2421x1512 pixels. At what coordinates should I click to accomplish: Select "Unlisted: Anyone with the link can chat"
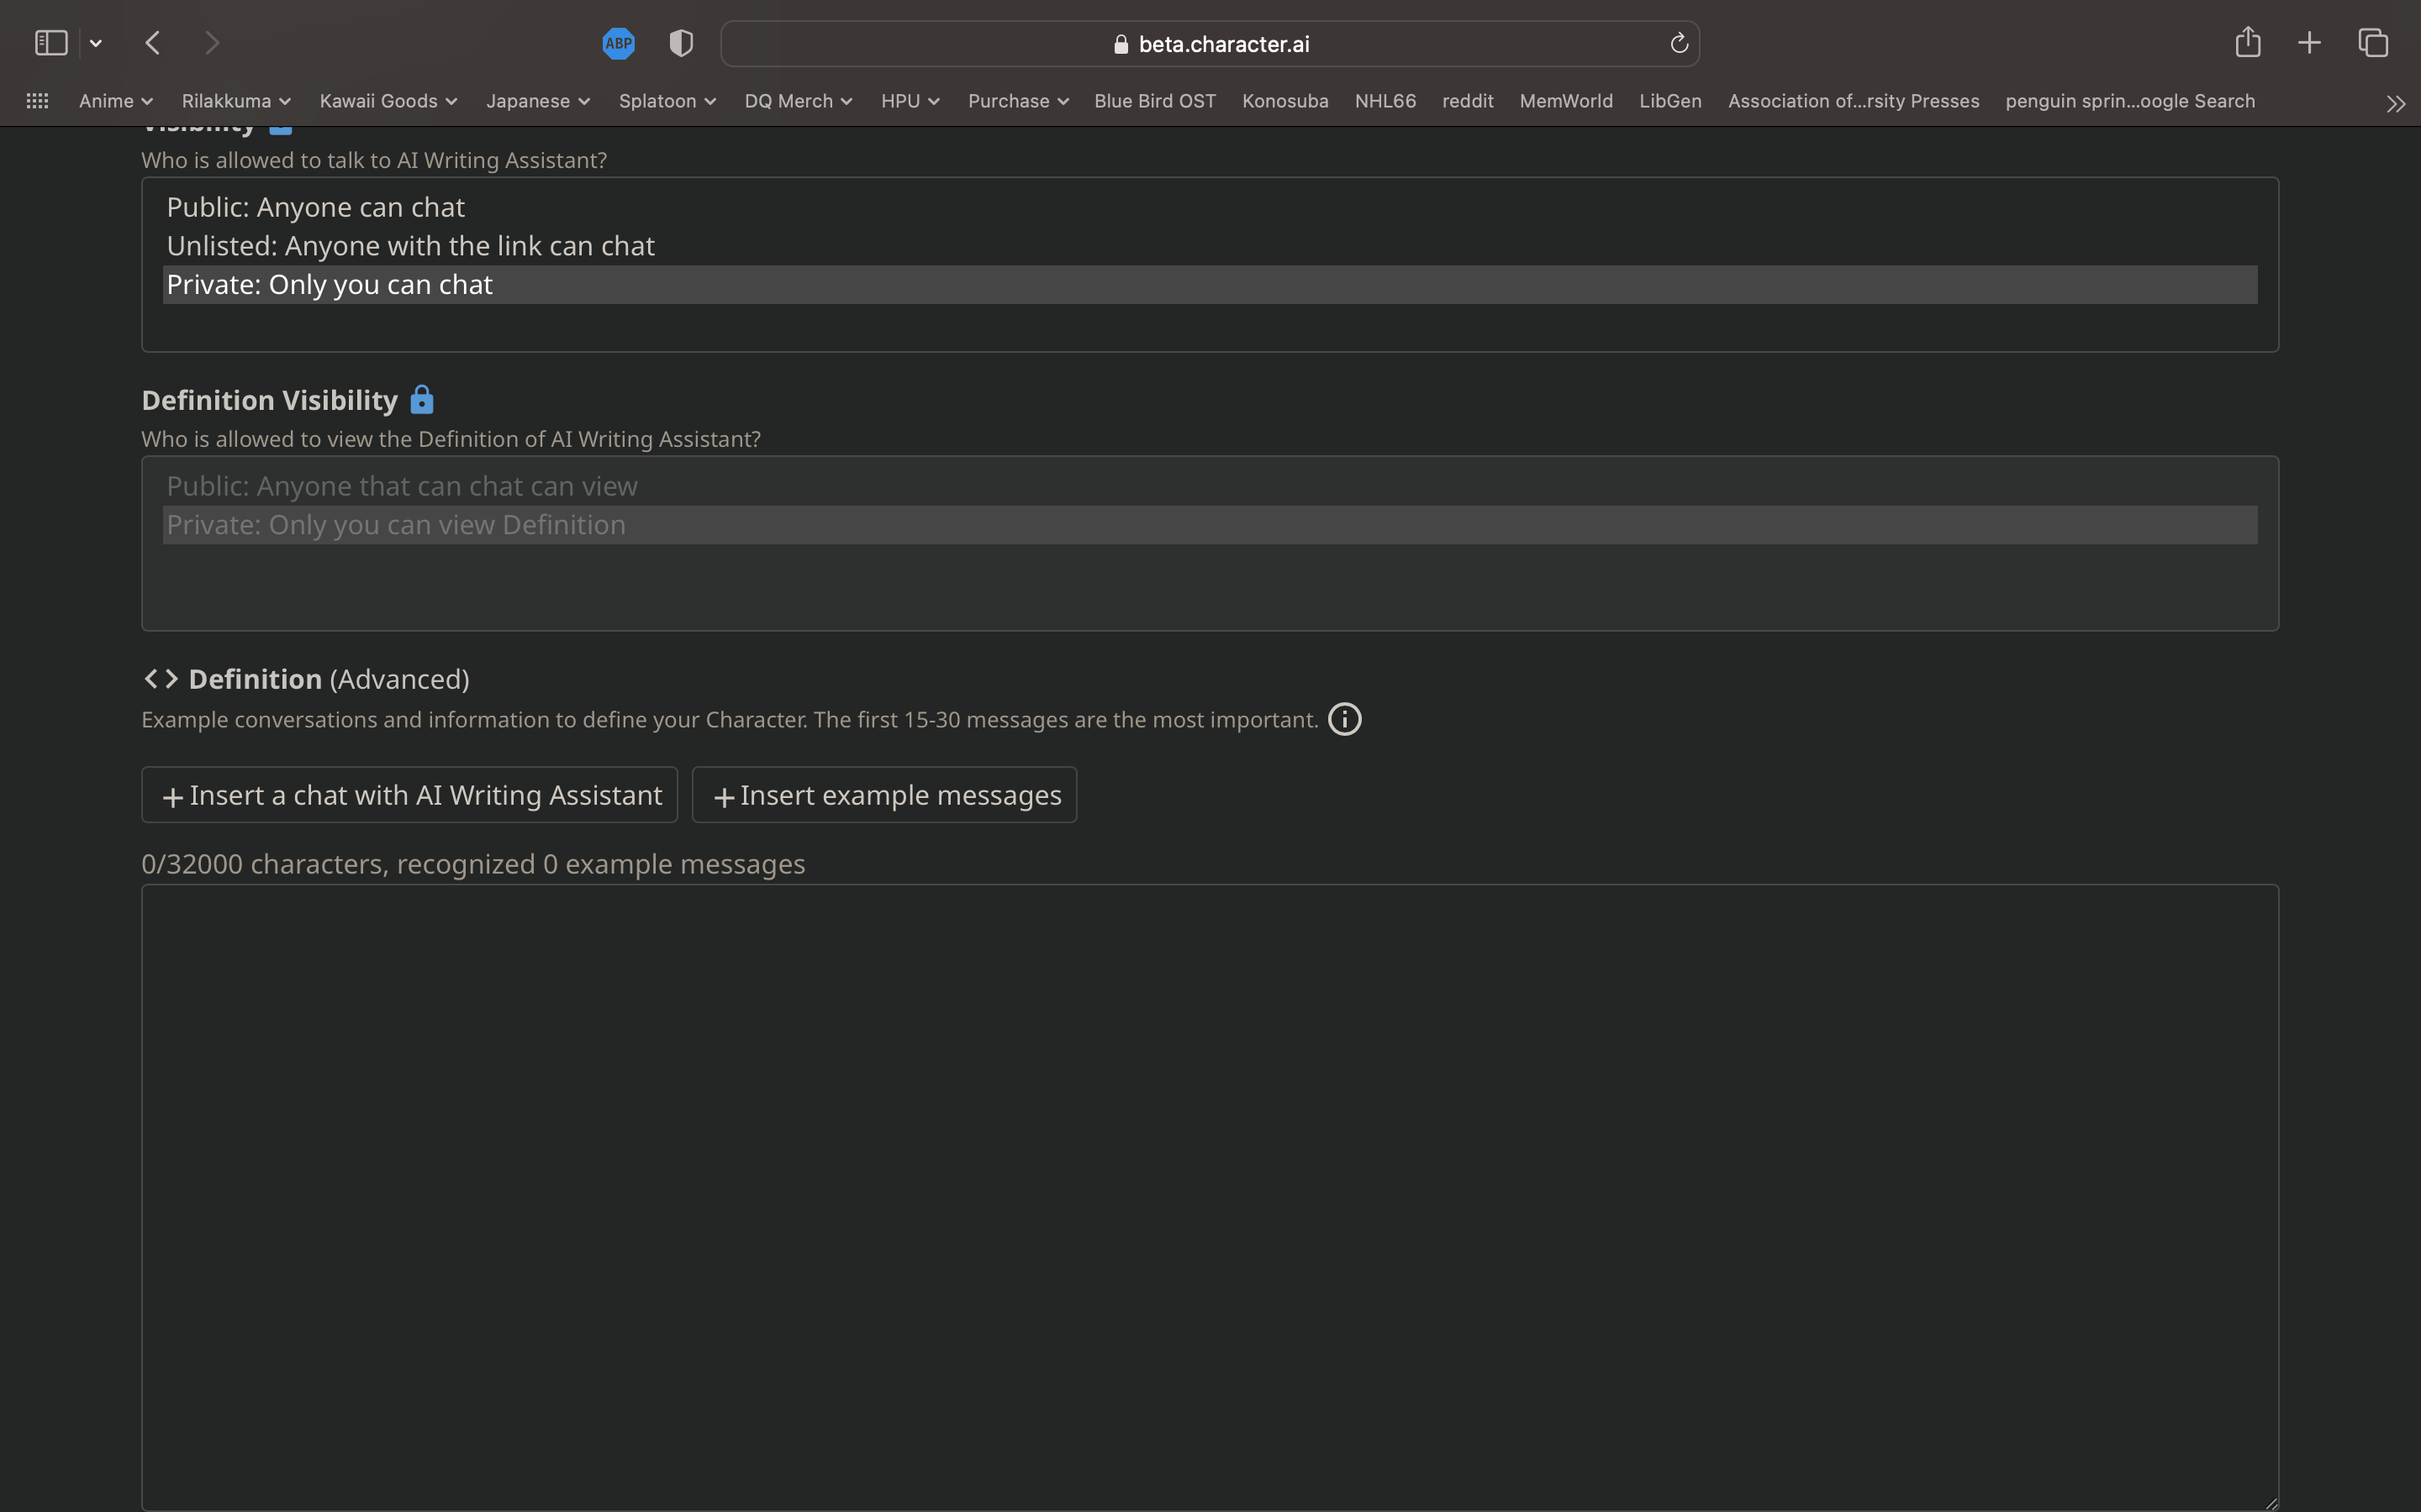point(410,245)
